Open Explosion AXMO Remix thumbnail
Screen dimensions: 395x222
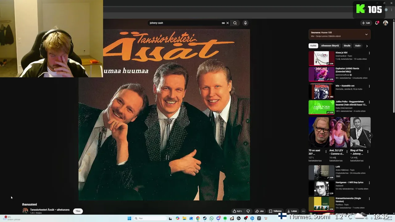[x=321, y=74]
